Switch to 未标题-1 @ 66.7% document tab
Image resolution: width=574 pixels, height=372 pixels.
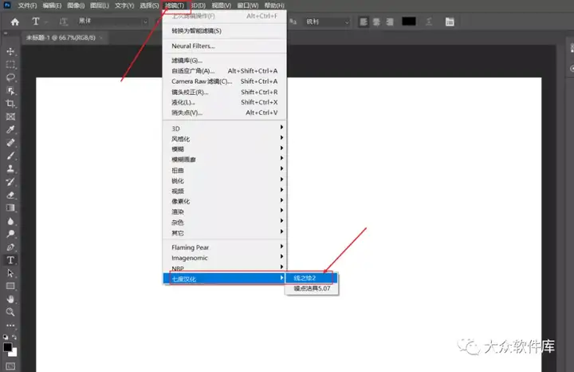61,38
